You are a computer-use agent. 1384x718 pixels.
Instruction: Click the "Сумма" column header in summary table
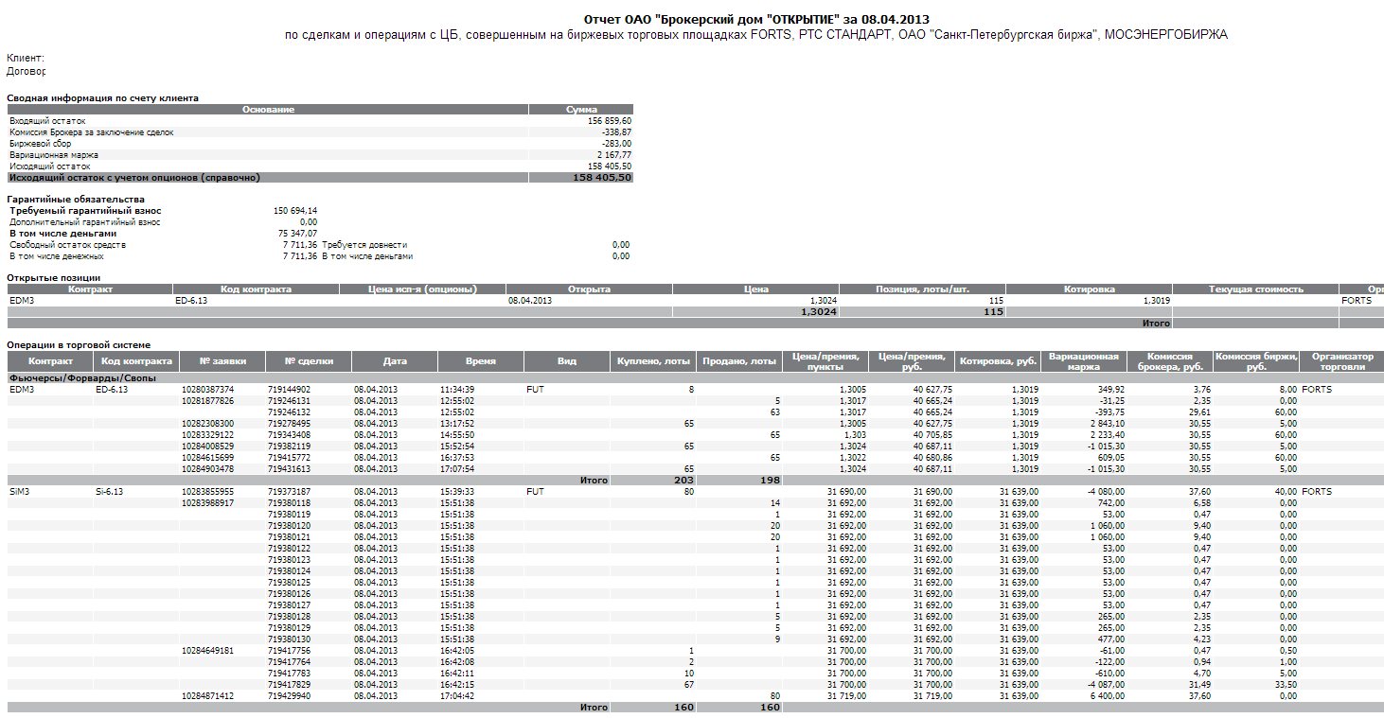pyautogui.click(x=580, y=110)
